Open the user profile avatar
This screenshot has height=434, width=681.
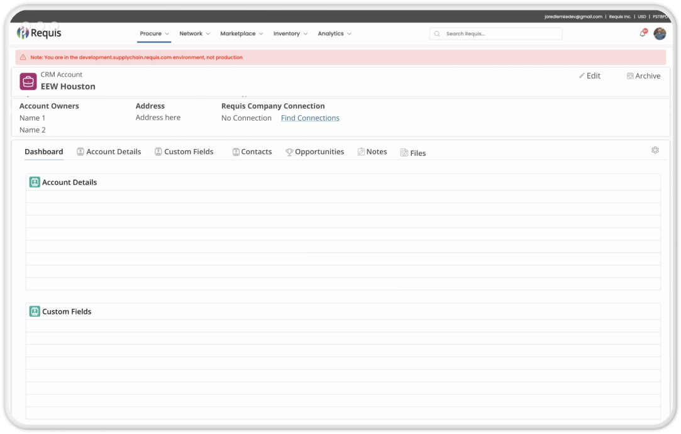click(x=660, y=33)
